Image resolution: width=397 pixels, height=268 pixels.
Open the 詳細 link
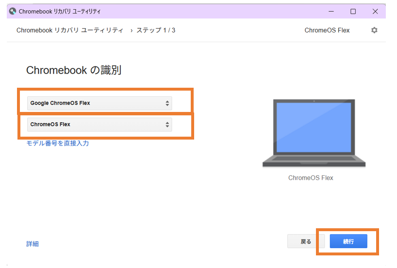pos(33,244)
